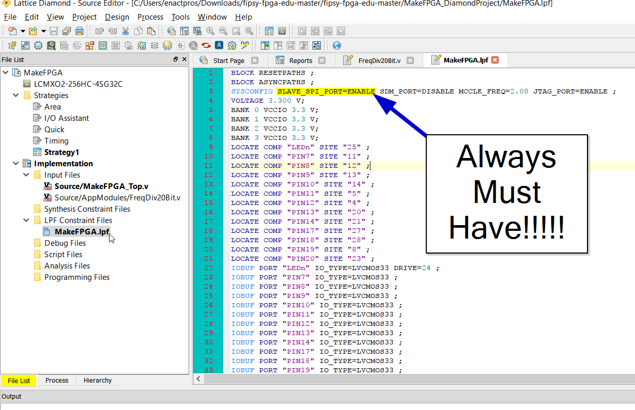The height and width of the screenshot is (410, 635).
Task: Select the I/O Assistant strategy
Action: click(67, 118)
